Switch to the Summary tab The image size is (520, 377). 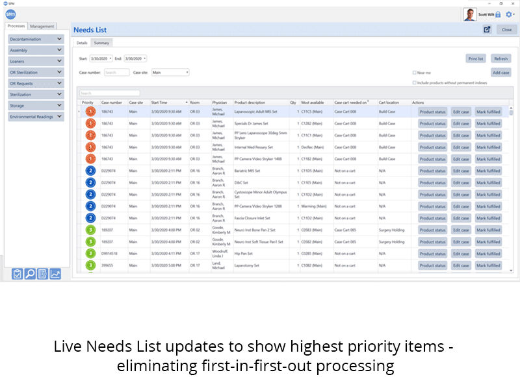tap(101, 43)
